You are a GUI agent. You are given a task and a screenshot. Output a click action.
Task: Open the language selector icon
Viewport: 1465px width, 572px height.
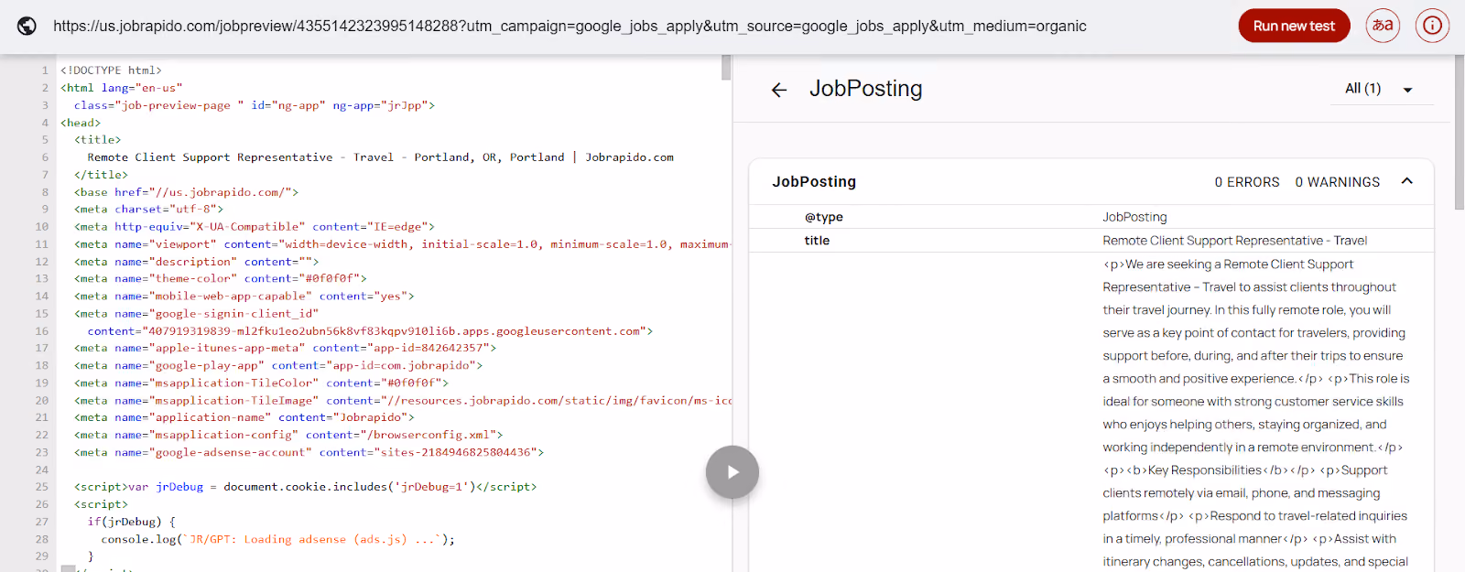tap(1383, 26)
